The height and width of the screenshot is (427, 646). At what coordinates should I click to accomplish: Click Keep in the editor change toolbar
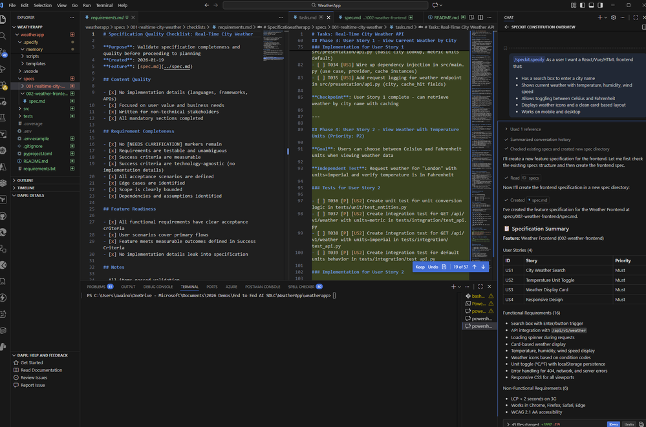420,267
